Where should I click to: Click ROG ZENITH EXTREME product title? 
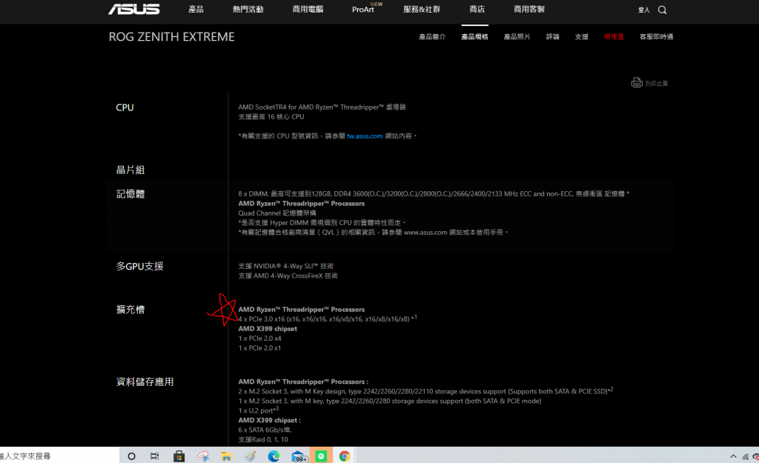point(171,37)
